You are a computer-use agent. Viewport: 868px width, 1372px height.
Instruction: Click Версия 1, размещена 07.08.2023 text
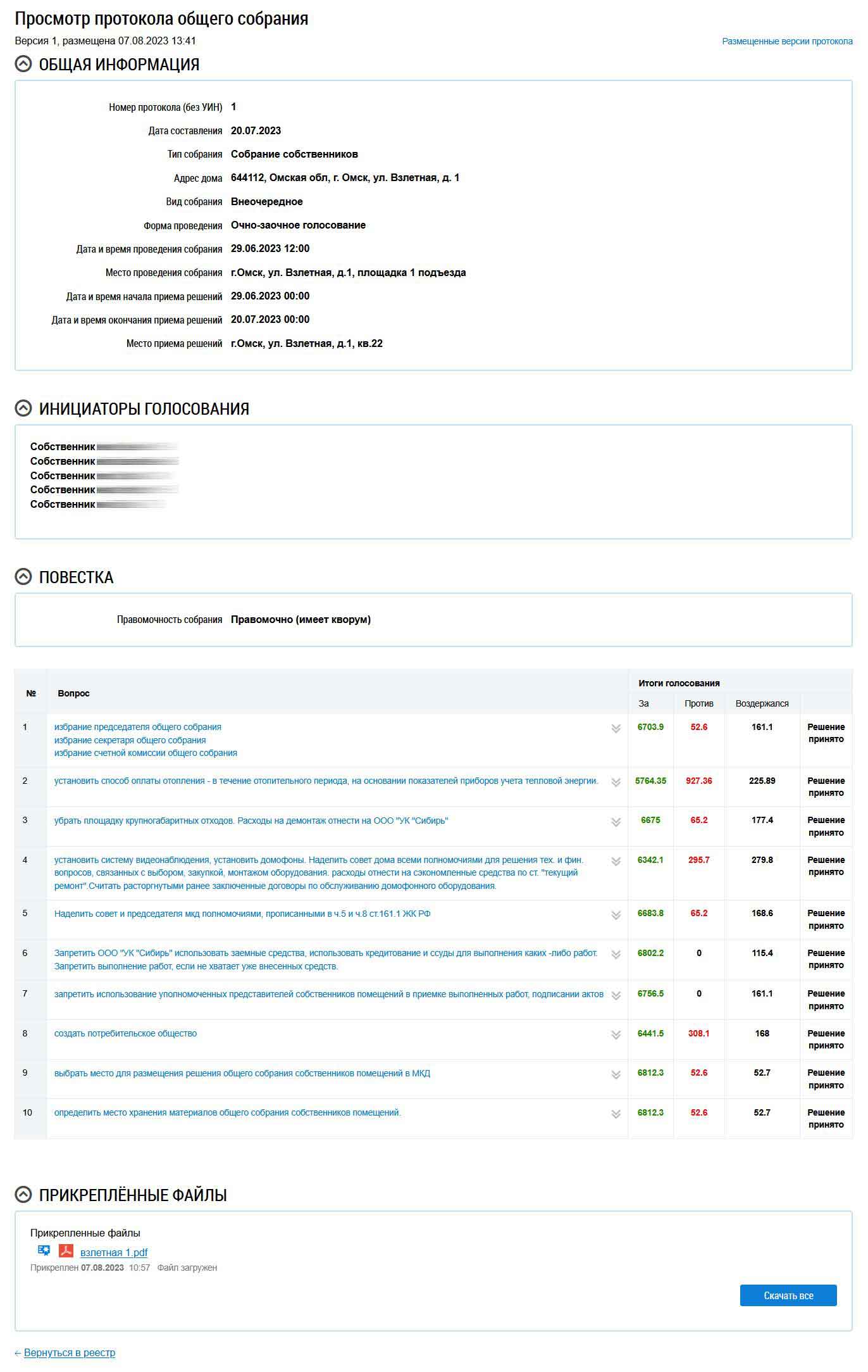[x=105, y=41]
